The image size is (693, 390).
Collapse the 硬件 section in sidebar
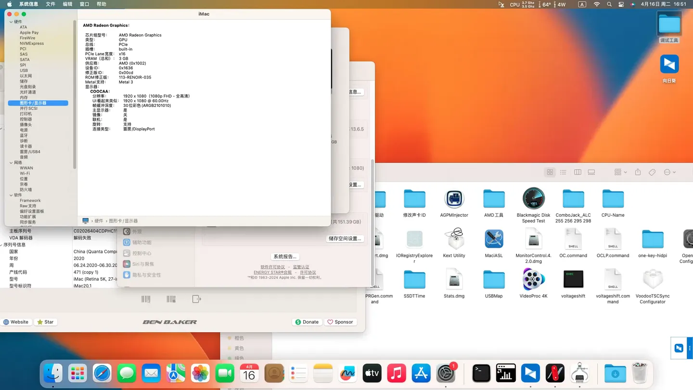(x=12, y=22)
